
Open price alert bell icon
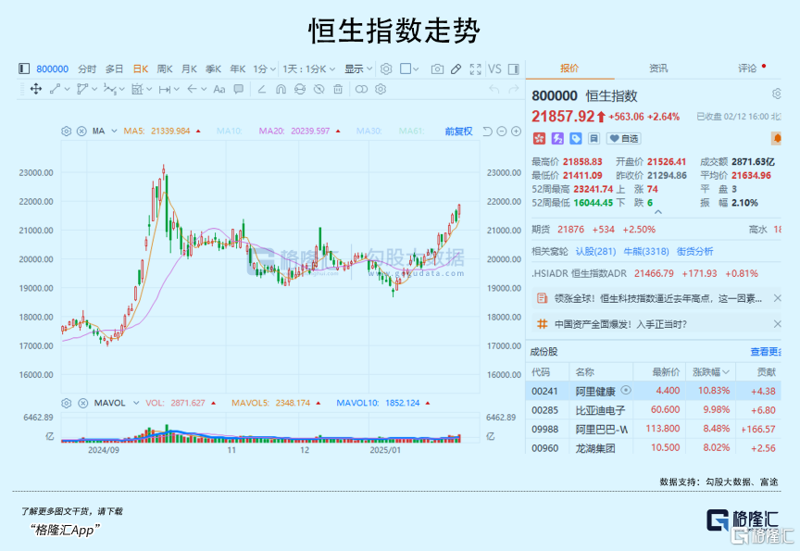tap(776, 138)
